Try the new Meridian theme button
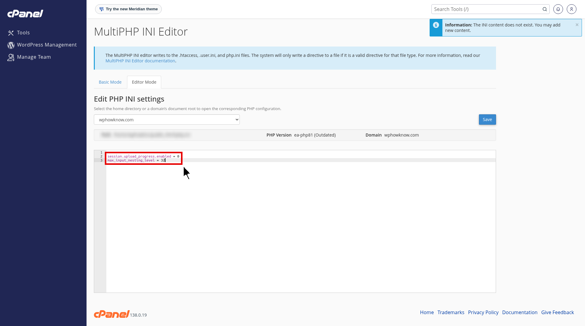This screenshot has height=326, width=585. (x=128, y=9)
